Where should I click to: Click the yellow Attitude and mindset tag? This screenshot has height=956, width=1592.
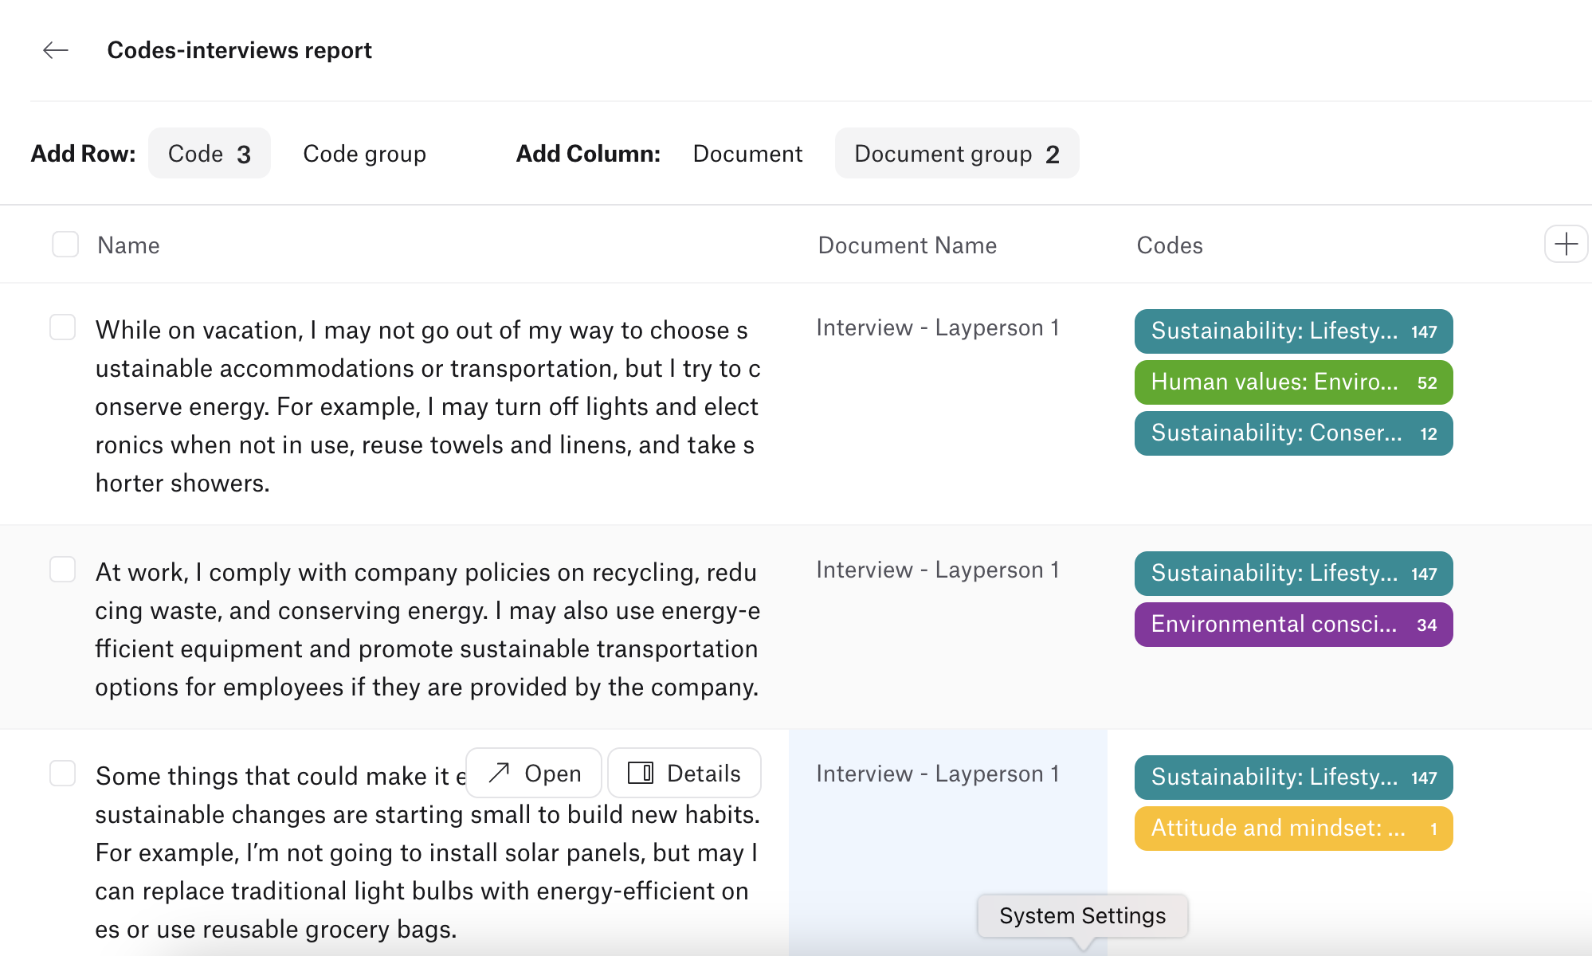tap(1292, 829)
